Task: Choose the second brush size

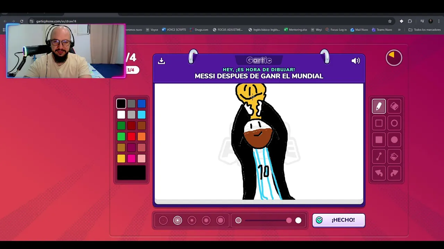Action: coord(177,220)
